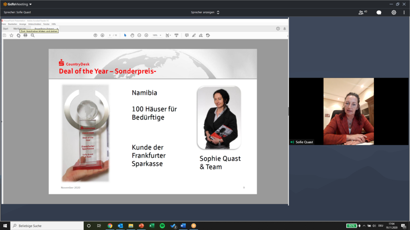Add a comment with the note icon
The height and width of the screenshot is (230, 410).
(x=187, y=35)
